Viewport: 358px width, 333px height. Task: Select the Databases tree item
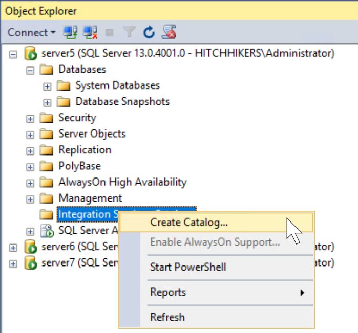pos(82,70)
